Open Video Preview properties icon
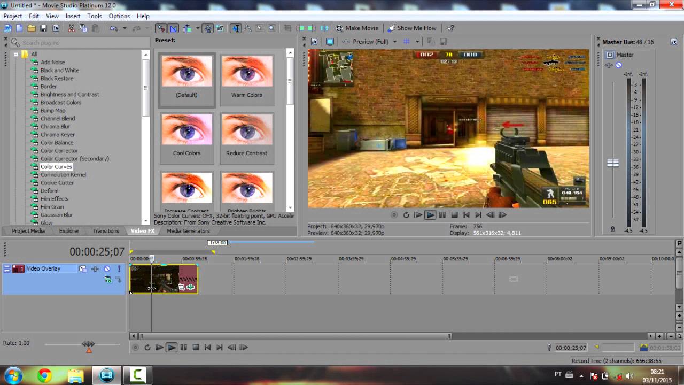 [x=314, y=42]
